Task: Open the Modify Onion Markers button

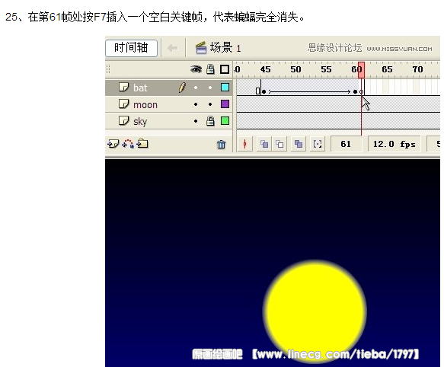Action: 318,144
